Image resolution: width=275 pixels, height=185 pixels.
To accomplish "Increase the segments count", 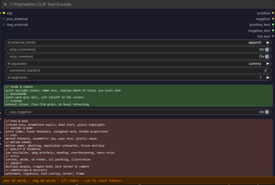I will (x=268, y=78).
